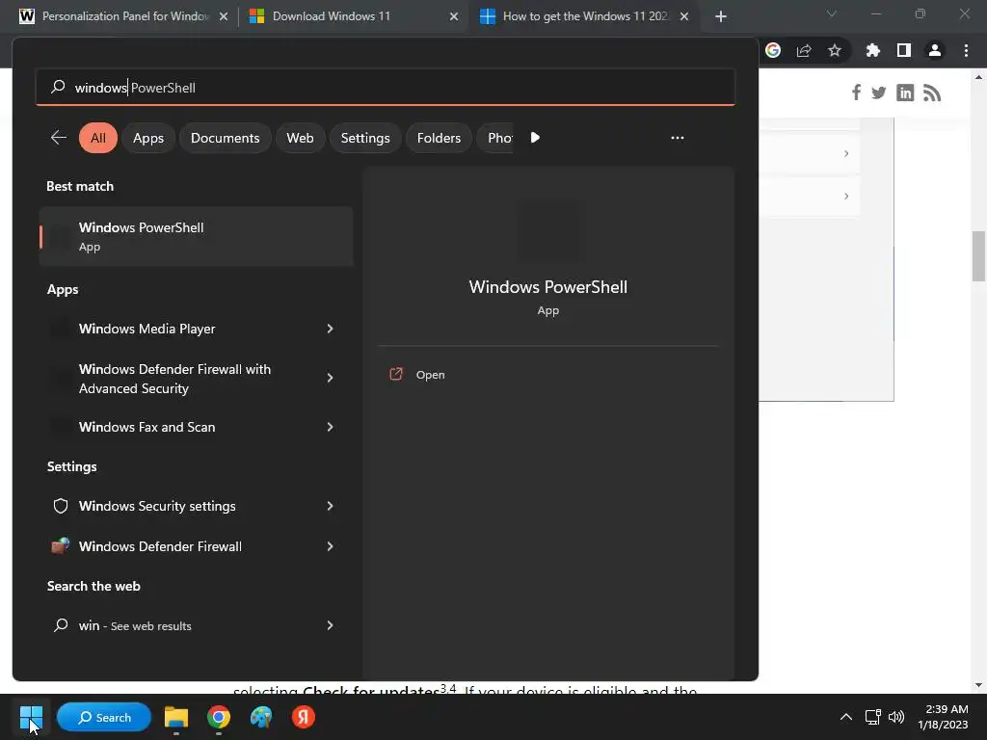
Task: Open the clock showing 2:39 AM
Action: tap(943, 717)
